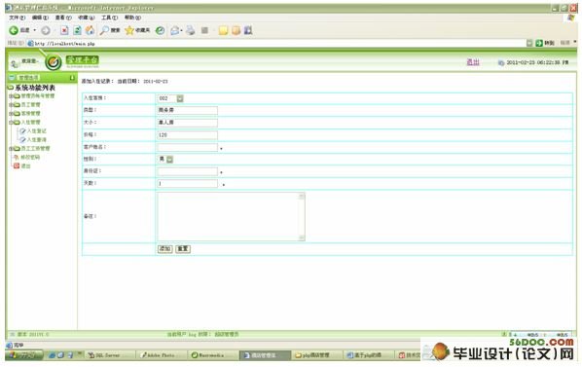The width and height of the screenshot is (582, 367).
Task: Expand the 管理员帐号管理 tree node
Action: point(11,96)
